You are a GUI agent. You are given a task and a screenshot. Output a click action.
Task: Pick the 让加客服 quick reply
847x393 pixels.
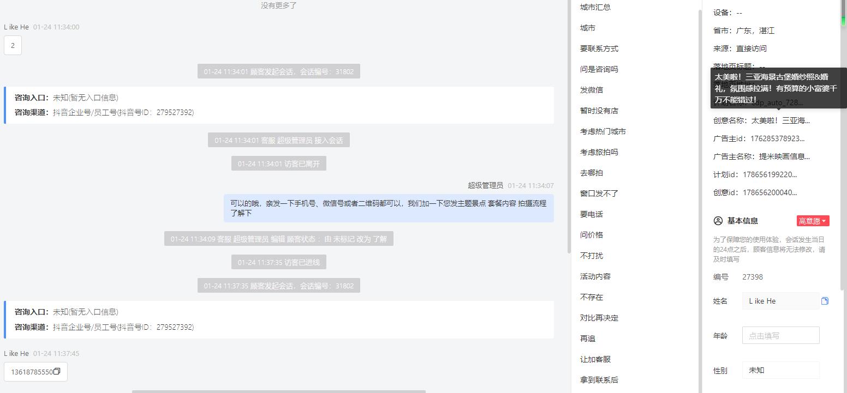click(x=595, y=359)
